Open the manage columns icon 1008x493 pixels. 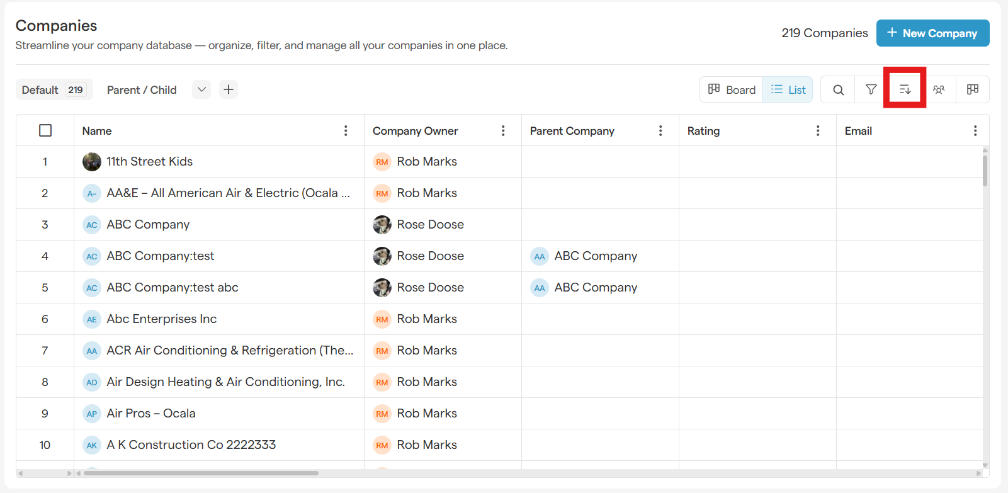point(973,90)
